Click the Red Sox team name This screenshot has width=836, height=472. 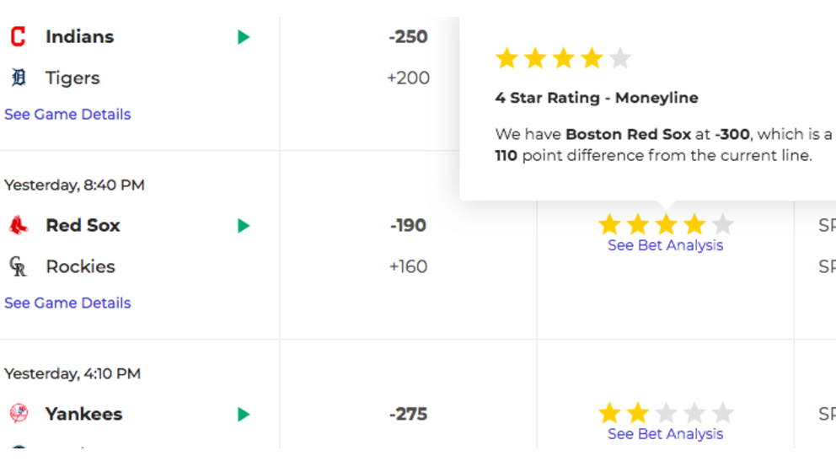tap(83, 226)
